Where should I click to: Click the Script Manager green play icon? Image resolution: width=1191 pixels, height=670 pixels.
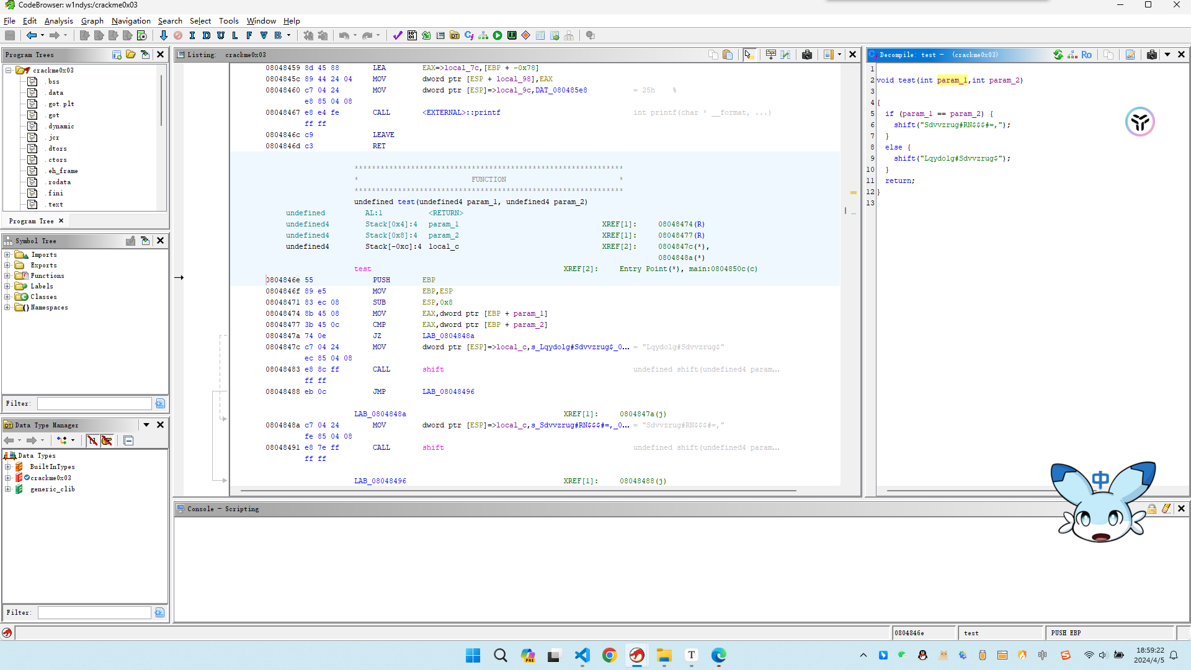coord(497,35)
